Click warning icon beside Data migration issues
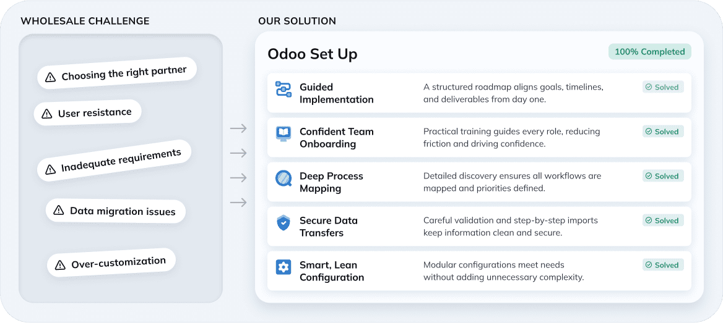The height and width of the screenshot is (323, 723). [x=59, y=211]
